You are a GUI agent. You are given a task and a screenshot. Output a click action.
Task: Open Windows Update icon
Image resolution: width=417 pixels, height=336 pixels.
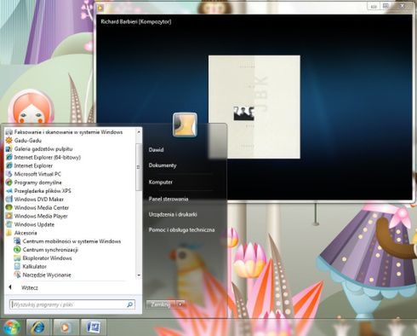pyautogui.click(x=9, y=224)
